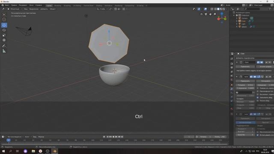
Task: Select the combined Transform tool
Action: [x=4, y=40]
